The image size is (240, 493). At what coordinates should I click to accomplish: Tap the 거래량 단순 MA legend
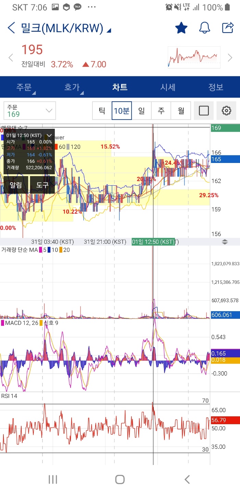20,250
